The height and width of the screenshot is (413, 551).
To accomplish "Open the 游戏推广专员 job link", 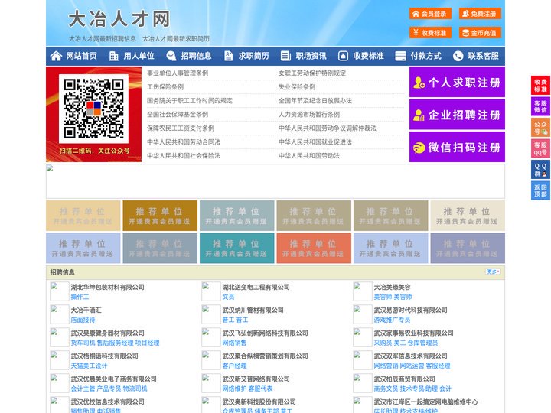I will pyautogui.click(x=392, y=320).
